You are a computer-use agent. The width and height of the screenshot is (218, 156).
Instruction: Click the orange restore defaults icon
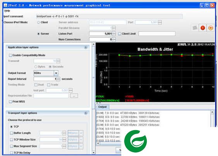211,28
